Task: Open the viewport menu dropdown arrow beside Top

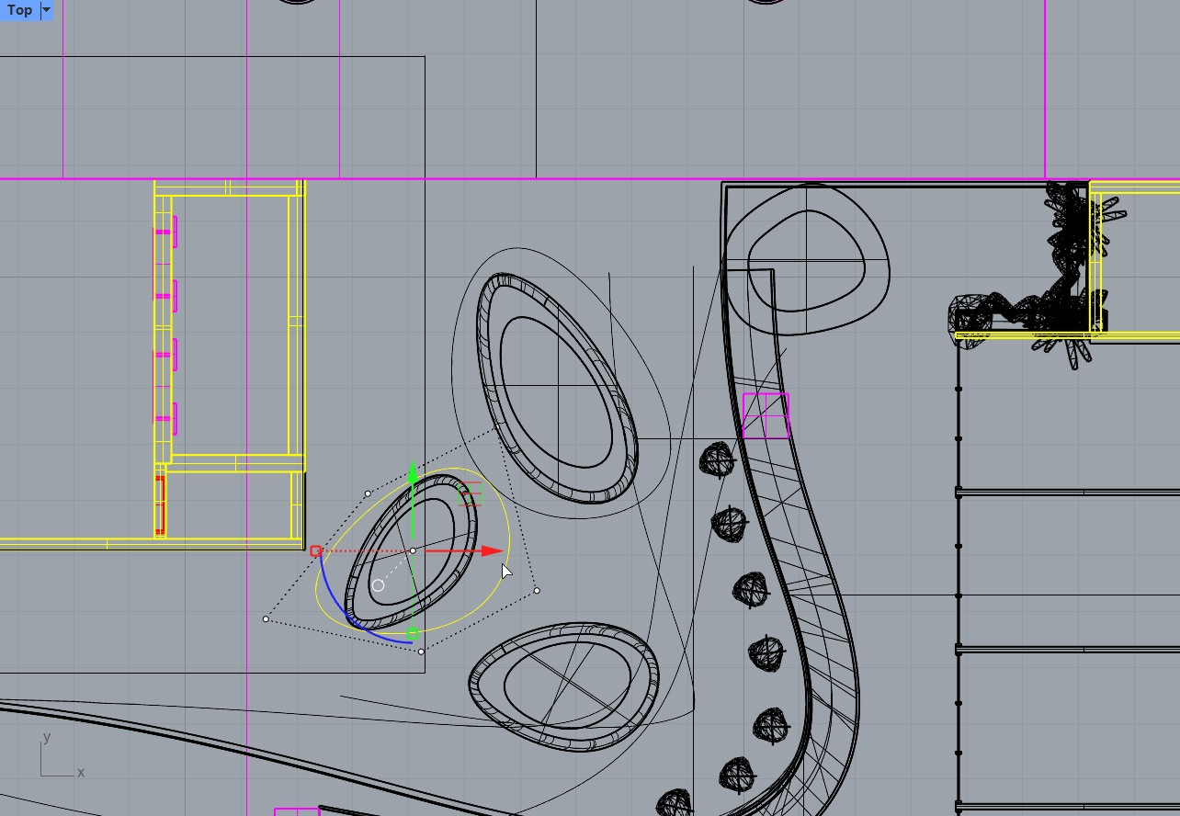Action: [x=47, y=10]
